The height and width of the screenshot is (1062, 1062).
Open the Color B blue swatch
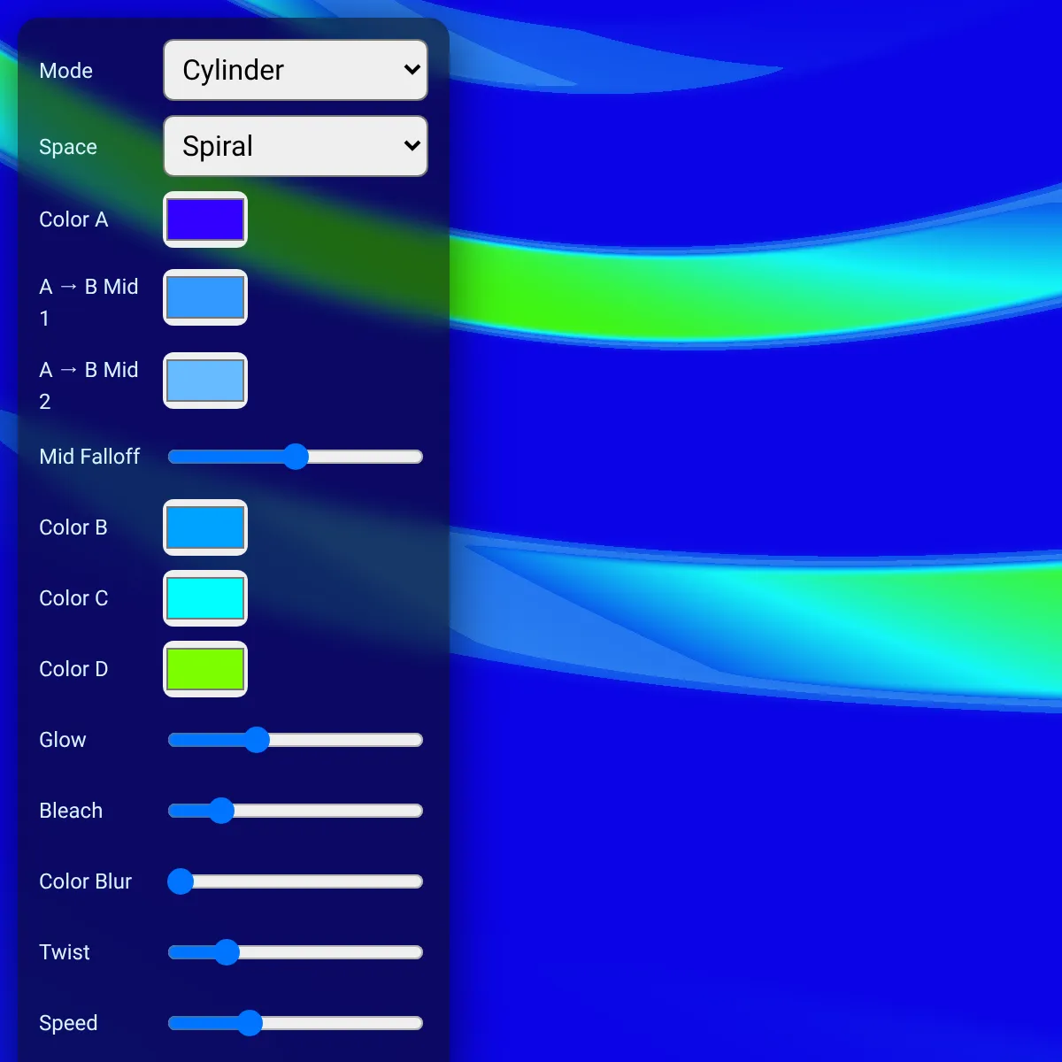(205, 527)
